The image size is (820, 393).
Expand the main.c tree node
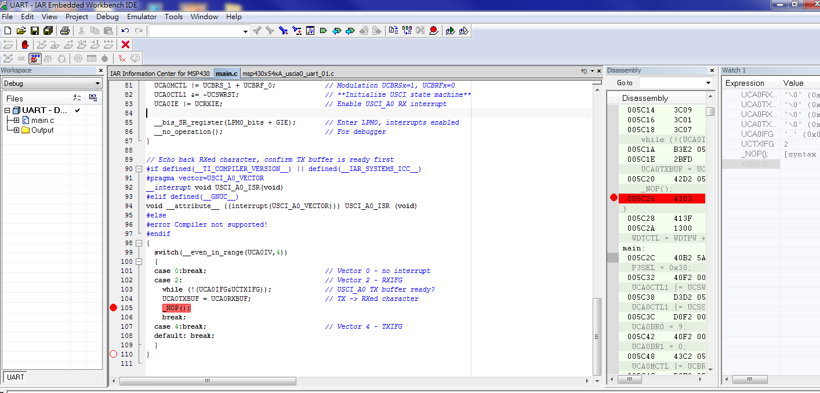(x=16, y=121)
